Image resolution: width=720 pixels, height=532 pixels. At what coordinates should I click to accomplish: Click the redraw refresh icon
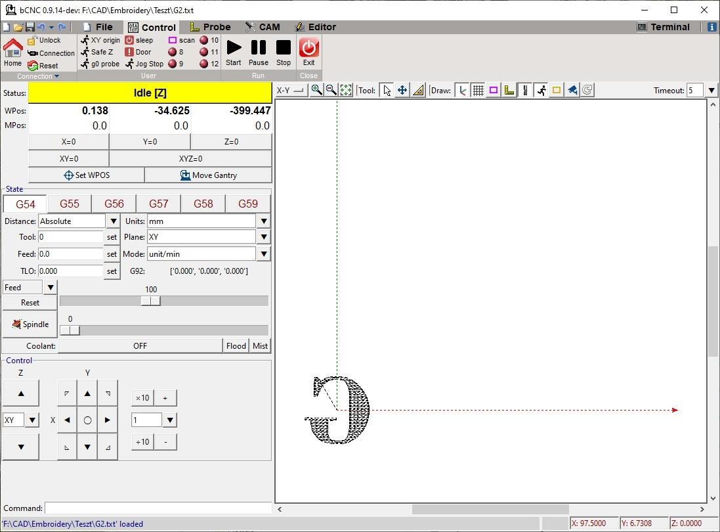[x=588, y=90]
